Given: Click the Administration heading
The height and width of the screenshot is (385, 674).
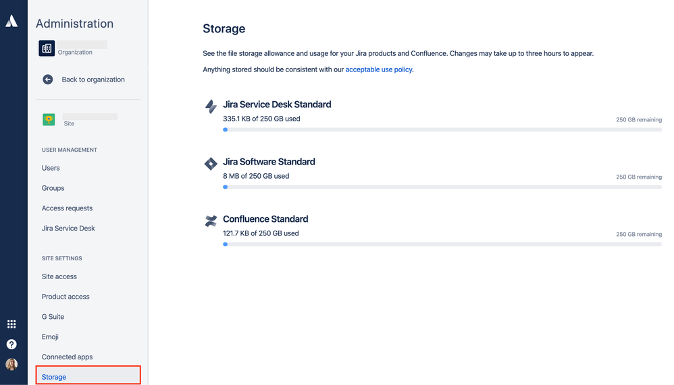Looking at the screenshot, I should coord(74,24).
